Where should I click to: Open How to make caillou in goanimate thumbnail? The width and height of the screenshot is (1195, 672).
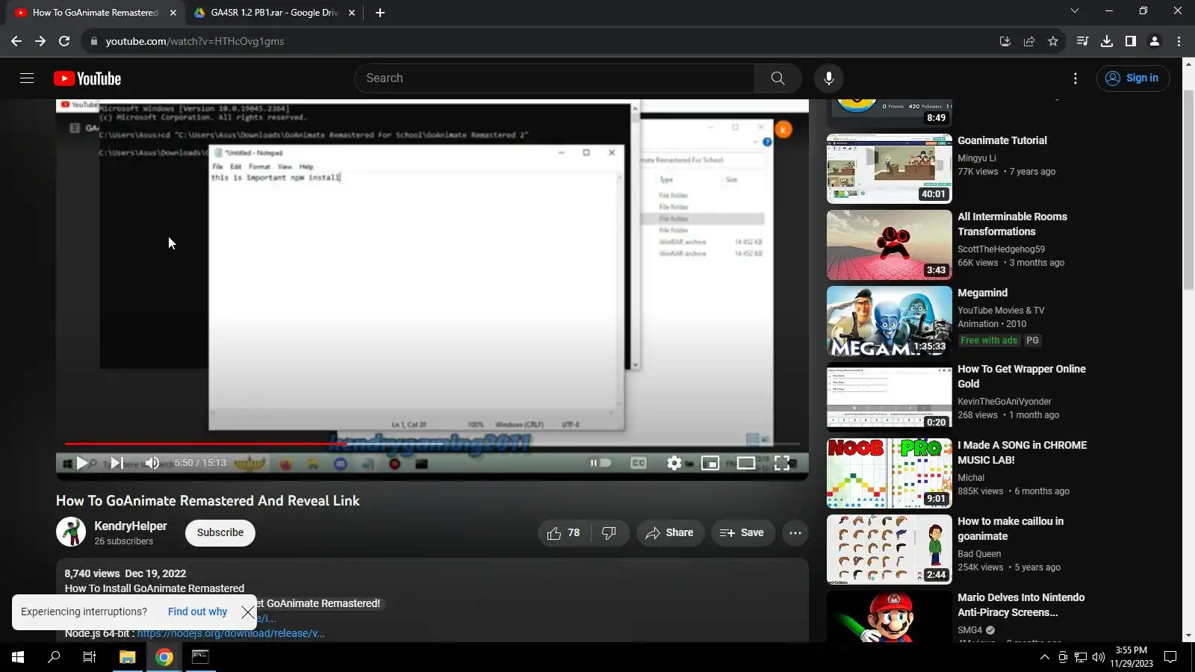pos(890,550)
